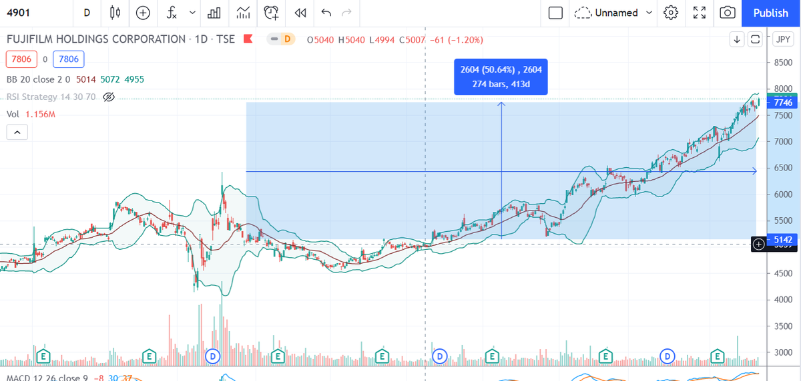Click the 5142 crosshair price label
801x381 pixels.
pyautogui.click(x=783, y=240)
